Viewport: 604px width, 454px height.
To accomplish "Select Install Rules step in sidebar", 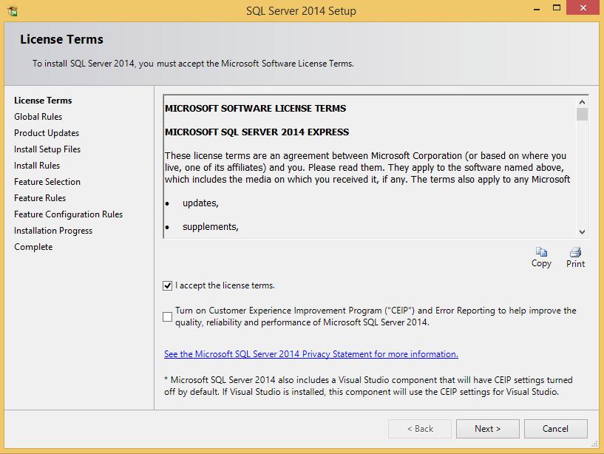I will tap(37, 166).
